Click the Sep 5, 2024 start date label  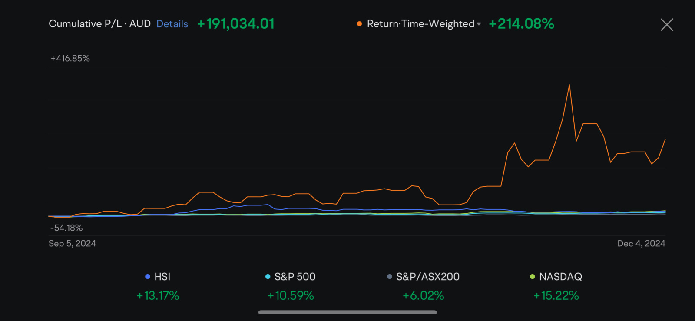[72, 244]
